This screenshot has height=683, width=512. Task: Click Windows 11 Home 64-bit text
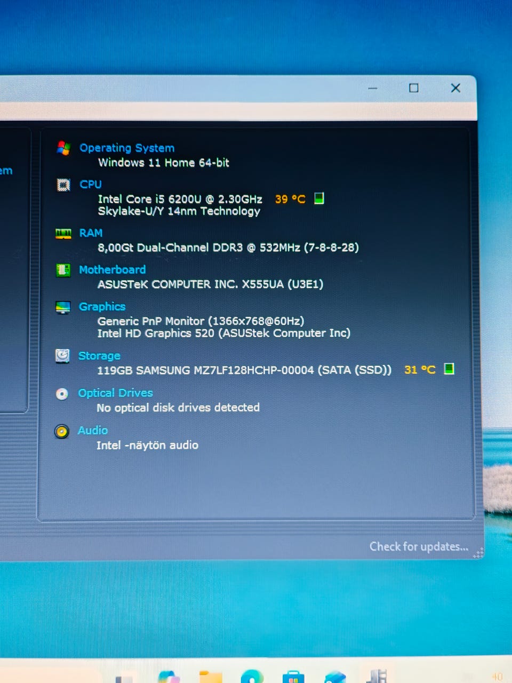(x=164, y=162)
